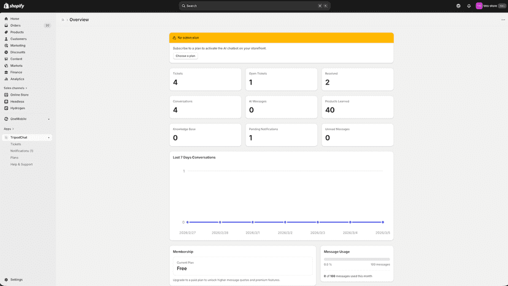The height and width of the screenshot is (286, 508).
Task: Click the 2026/3/5 chart data point
Action: coord(383,222)
